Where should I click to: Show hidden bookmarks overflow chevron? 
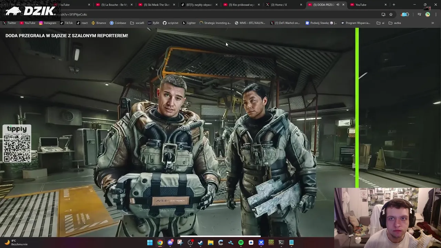pos(433,23)
